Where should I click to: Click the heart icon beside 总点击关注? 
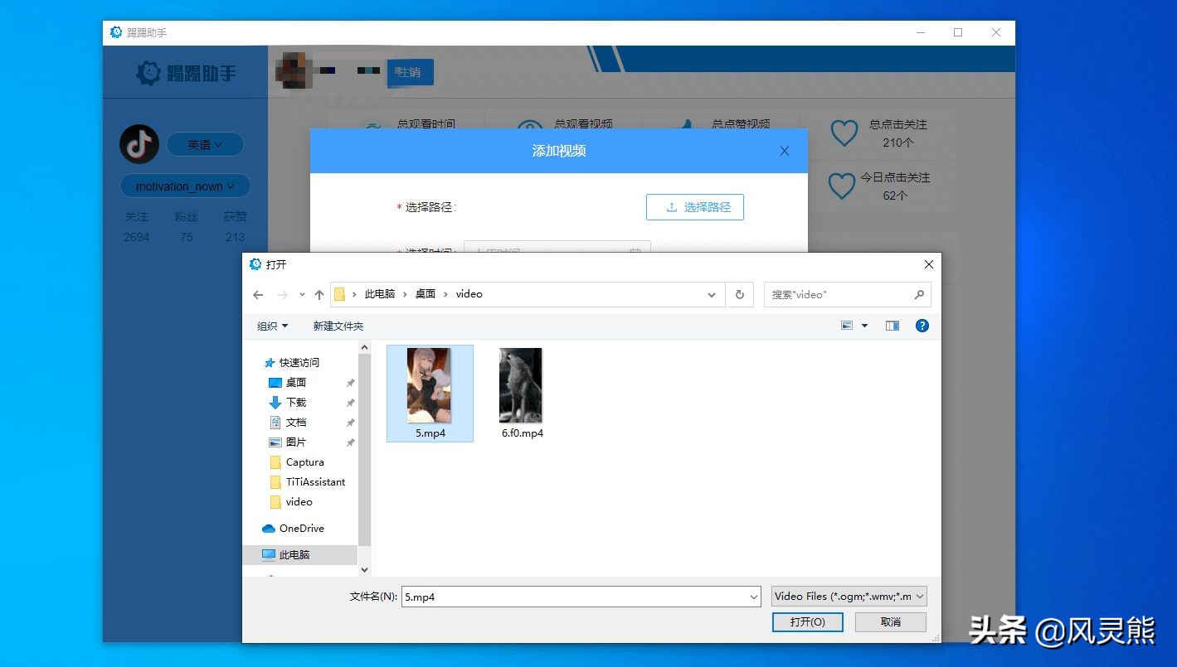(844, 133)
